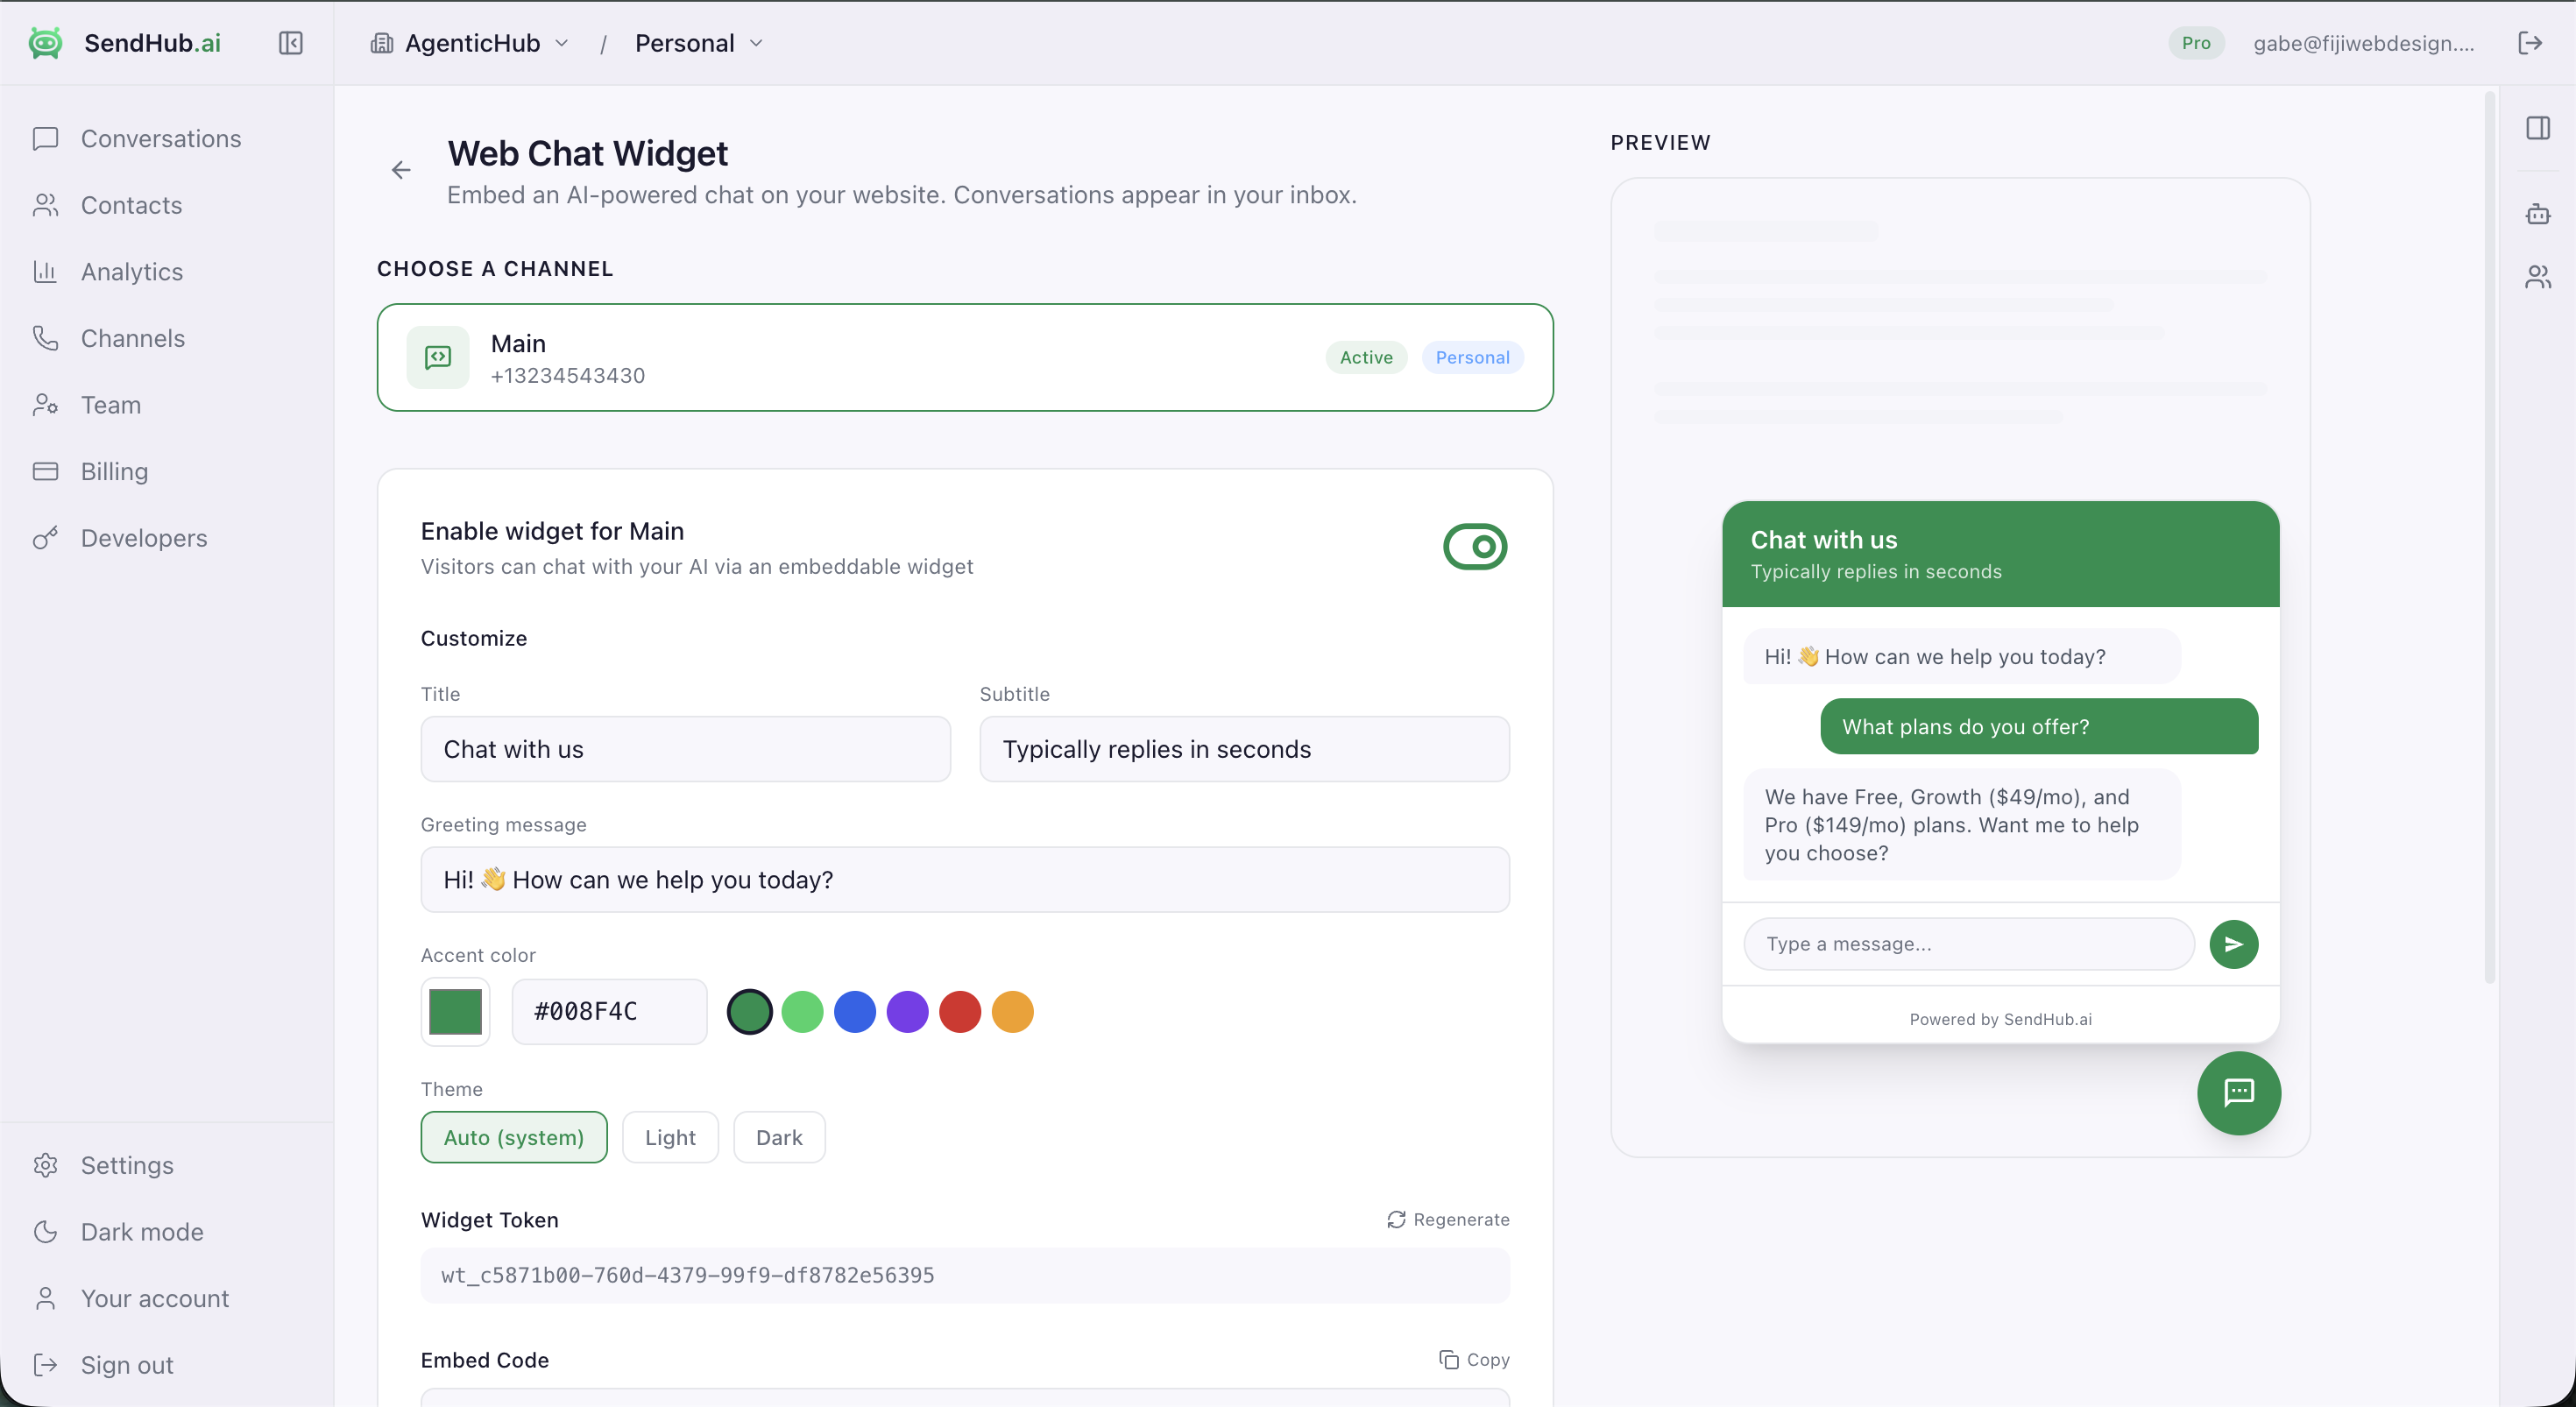Choose the red accent swatch
Viewport: 2576px width, 1407px height.
tap(960, 1011)
